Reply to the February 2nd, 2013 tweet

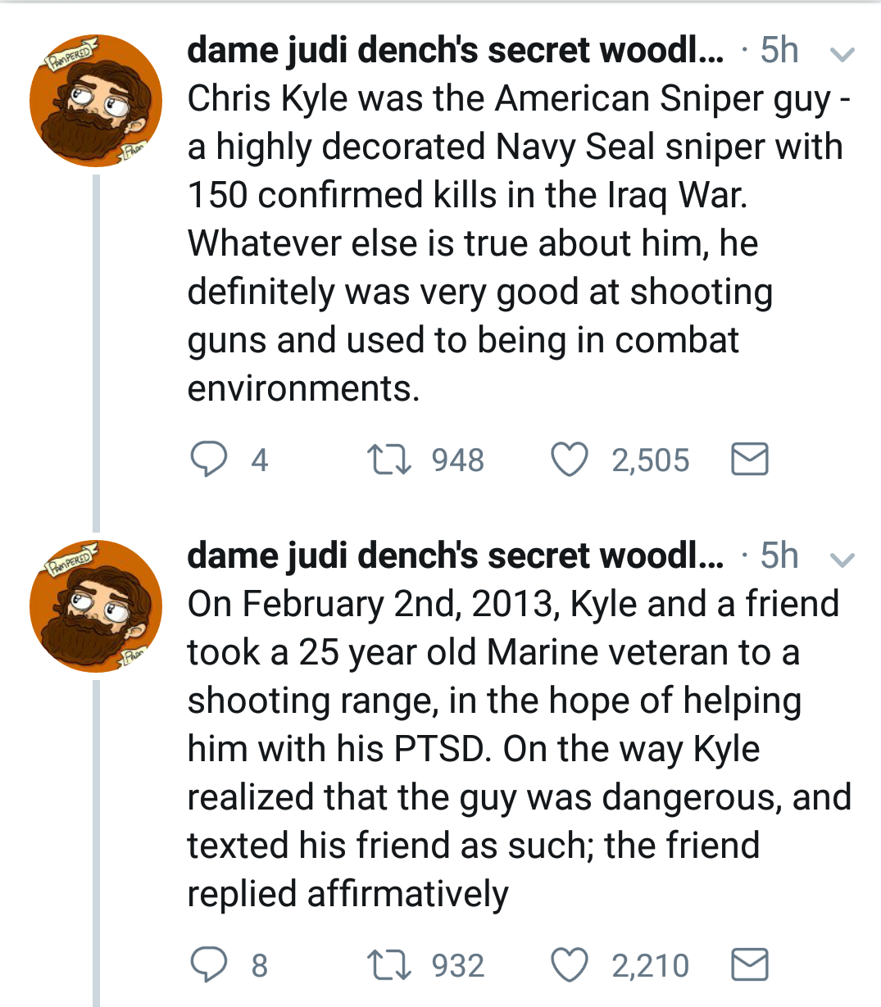click(x=208, y=965)
